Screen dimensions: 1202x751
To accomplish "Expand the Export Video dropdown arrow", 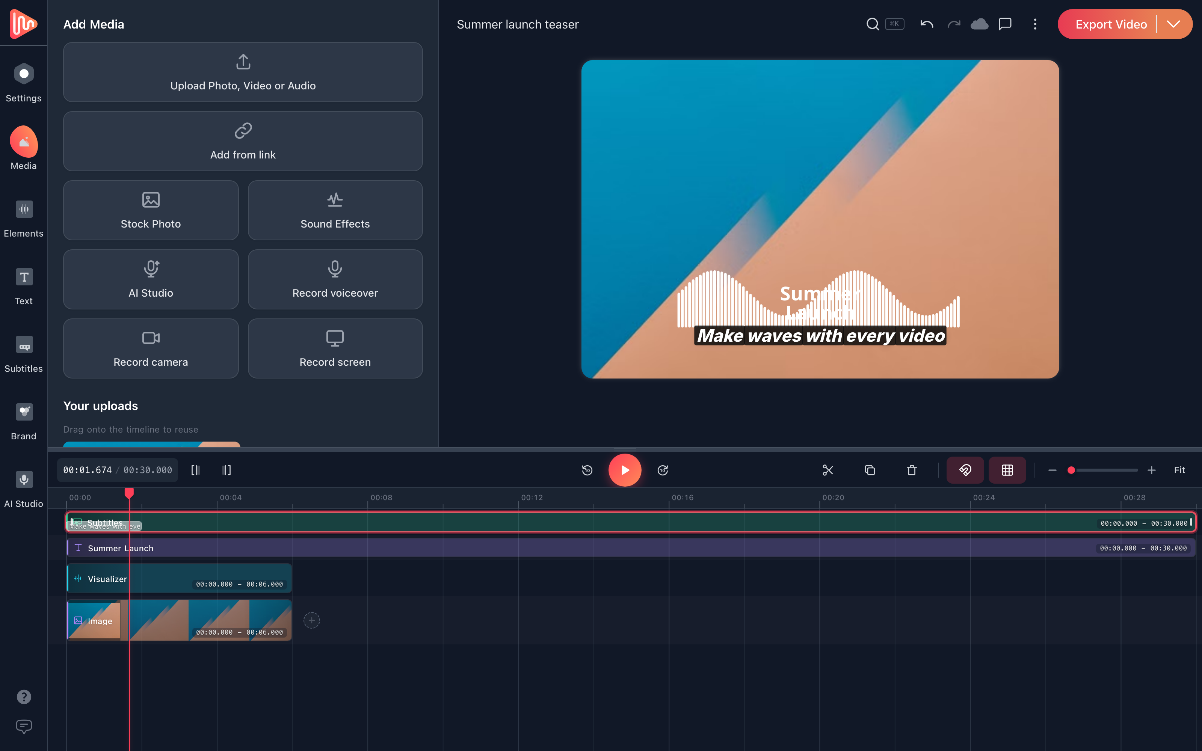I will 1173,24.
